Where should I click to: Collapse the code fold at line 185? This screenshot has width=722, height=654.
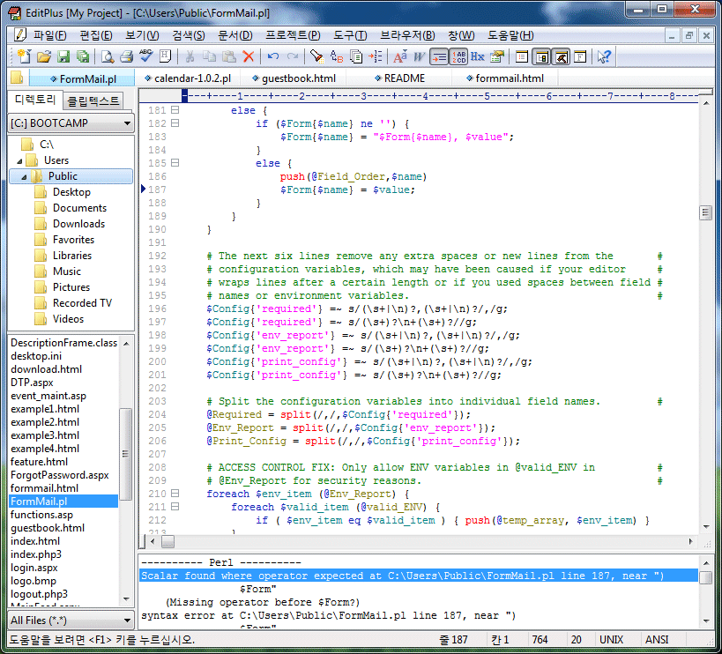[x=175, y=163]
